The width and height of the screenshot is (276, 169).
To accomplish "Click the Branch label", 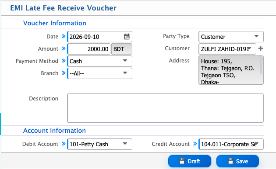I will (50, 73).
